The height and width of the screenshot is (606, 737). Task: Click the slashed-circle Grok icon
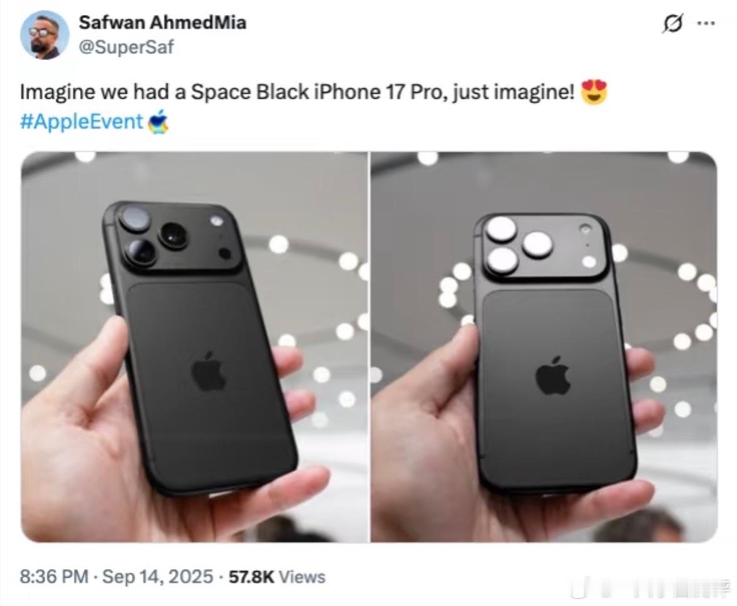coord(672,23)
